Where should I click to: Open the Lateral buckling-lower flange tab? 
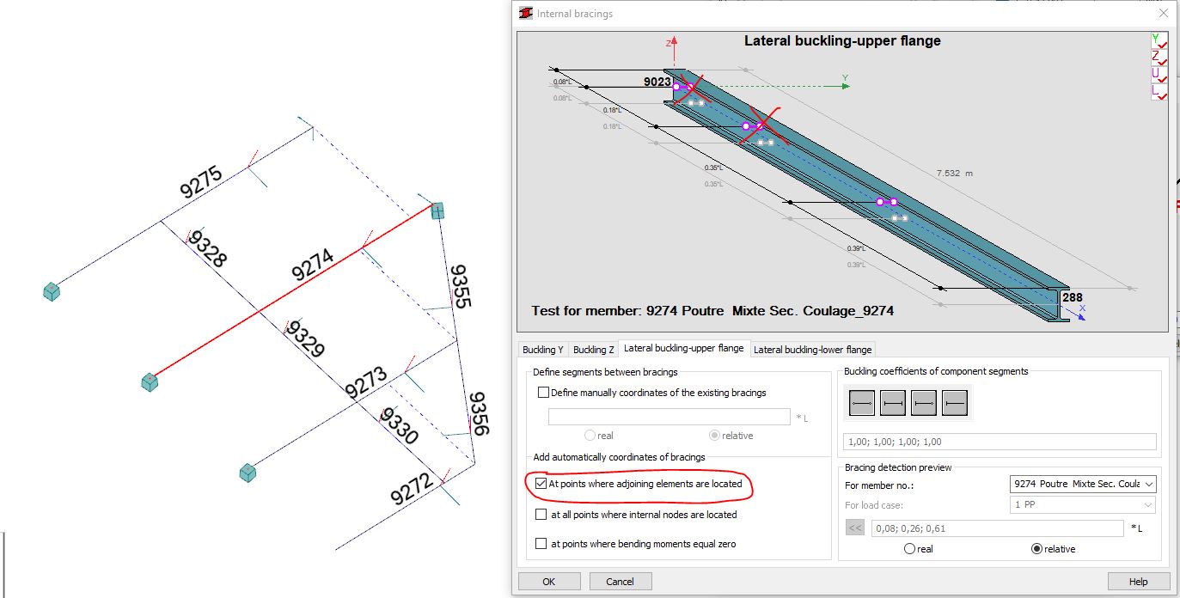click(812, 349)
